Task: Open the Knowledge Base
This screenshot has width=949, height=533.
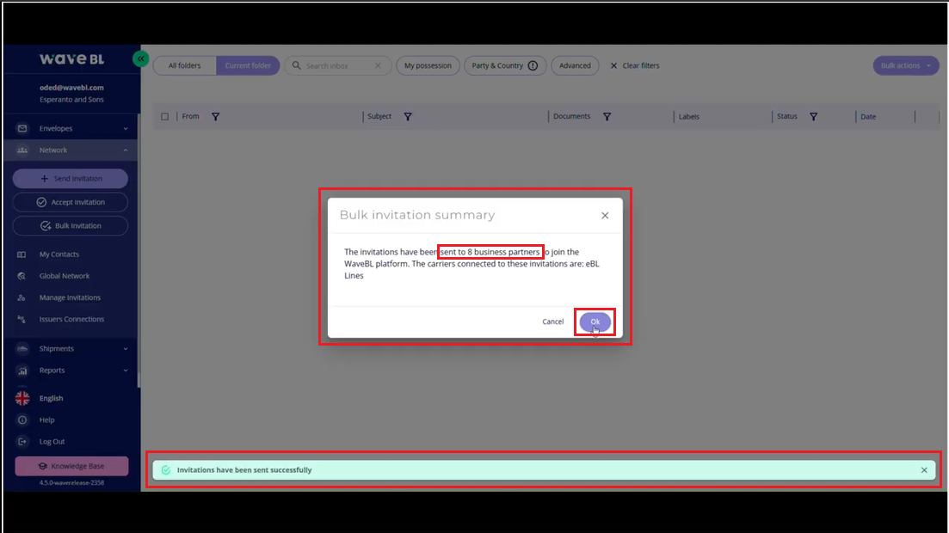Action: [71, 467]
